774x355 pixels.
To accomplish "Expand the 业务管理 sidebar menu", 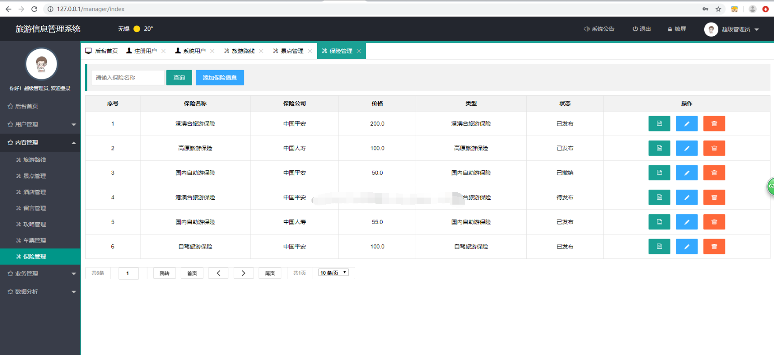I will pyautogui.click(x=40, y=273).
